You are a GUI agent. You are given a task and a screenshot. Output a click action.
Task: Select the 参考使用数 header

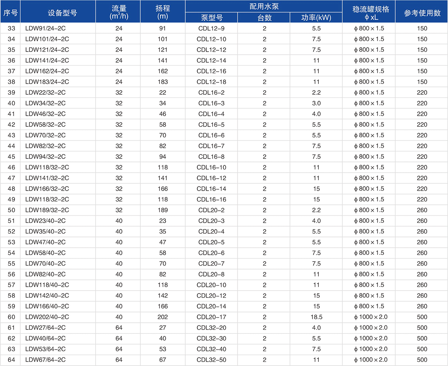point(422,12)
